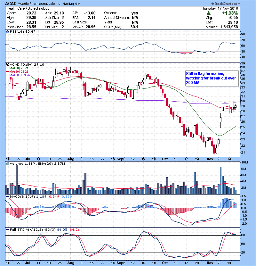Viewport: 256px width, 266px height.
Task: Click the RSI value 60.47 label
Action: point(31,31)
